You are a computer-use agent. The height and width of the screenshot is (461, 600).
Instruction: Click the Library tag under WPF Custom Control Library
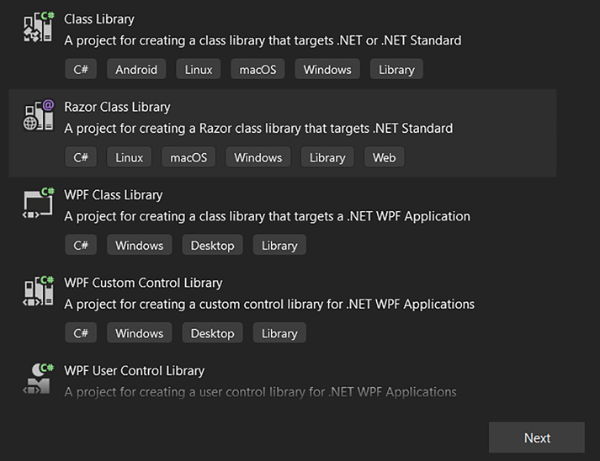pyautogui.click(x=279, y=333)
